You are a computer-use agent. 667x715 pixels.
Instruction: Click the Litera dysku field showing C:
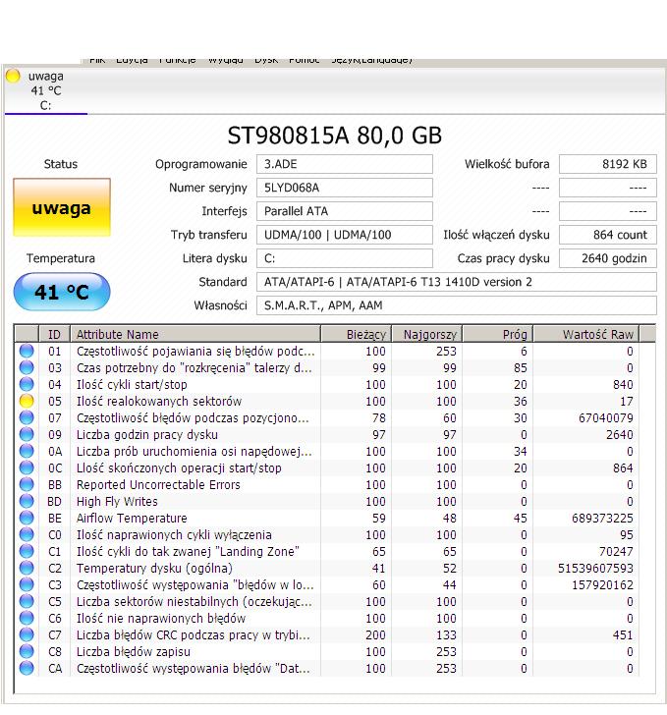click(345, 258)
